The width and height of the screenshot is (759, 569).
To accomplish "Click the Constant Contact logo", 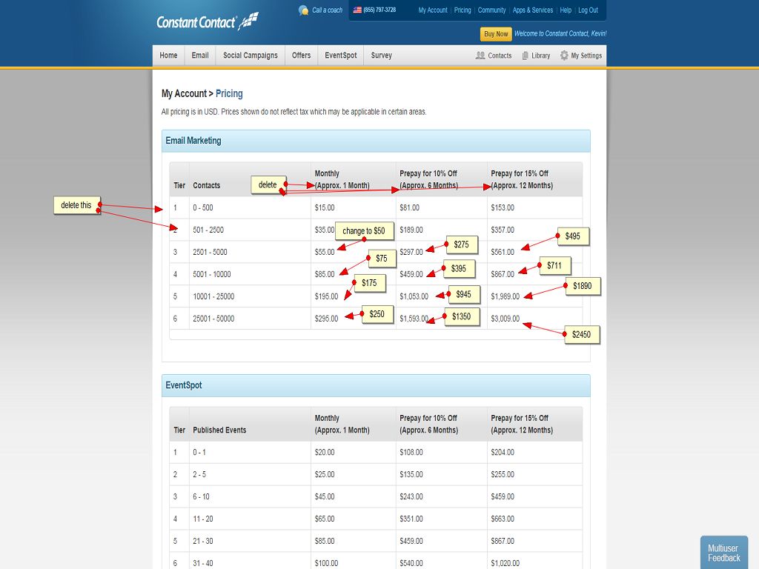I will point(208,21).
